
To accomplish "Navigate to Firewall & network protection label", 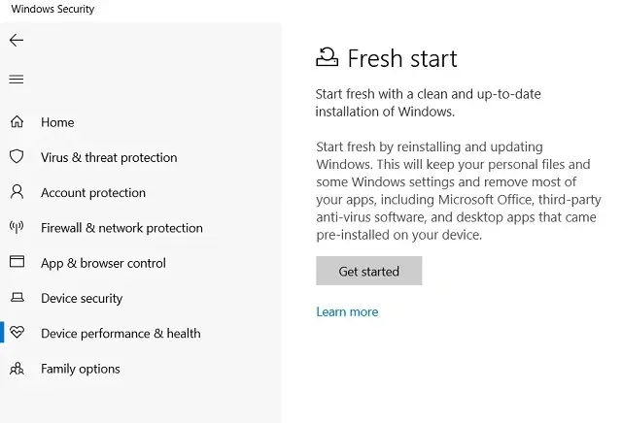I will (121, 228).
